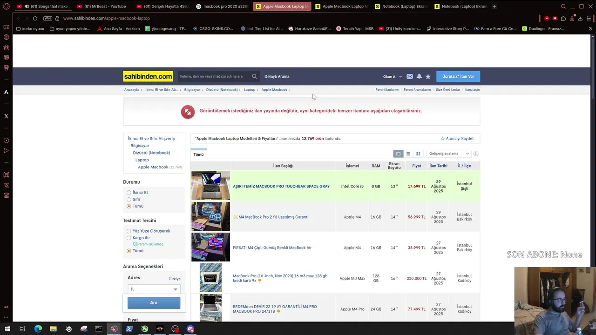
Task: Open the downloads icon in browser toolbar
Action: (580, 18)
